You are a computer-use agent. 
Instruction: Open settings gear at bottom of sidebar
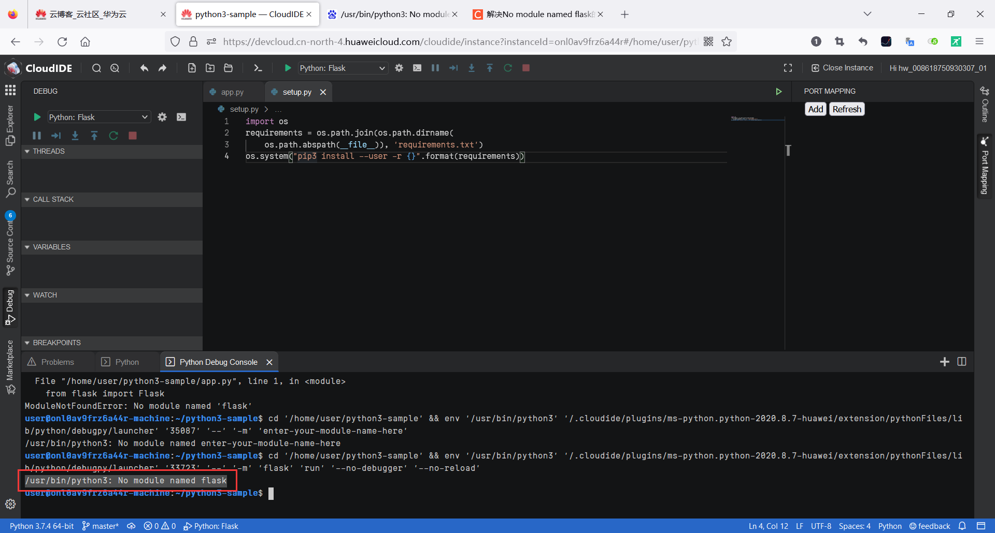pyautogui.click(x=10, y=504)
